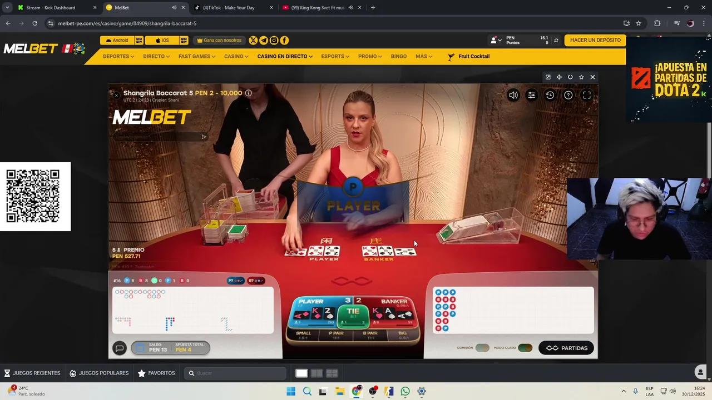This screenshot has height=400, width=712.
Task: Open the game settings sliders icon
Action: tap(531, 95)
